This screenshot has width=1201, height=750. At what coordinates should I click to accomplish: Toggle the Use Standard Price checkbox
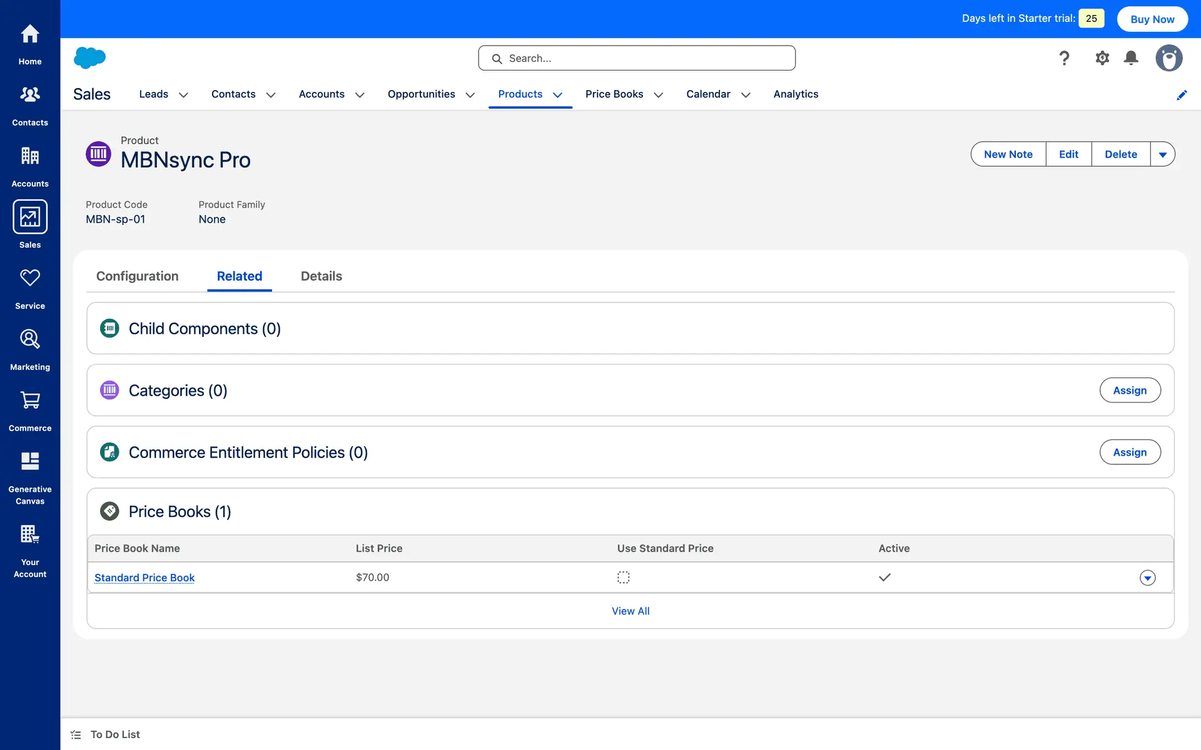click(623, 577)
